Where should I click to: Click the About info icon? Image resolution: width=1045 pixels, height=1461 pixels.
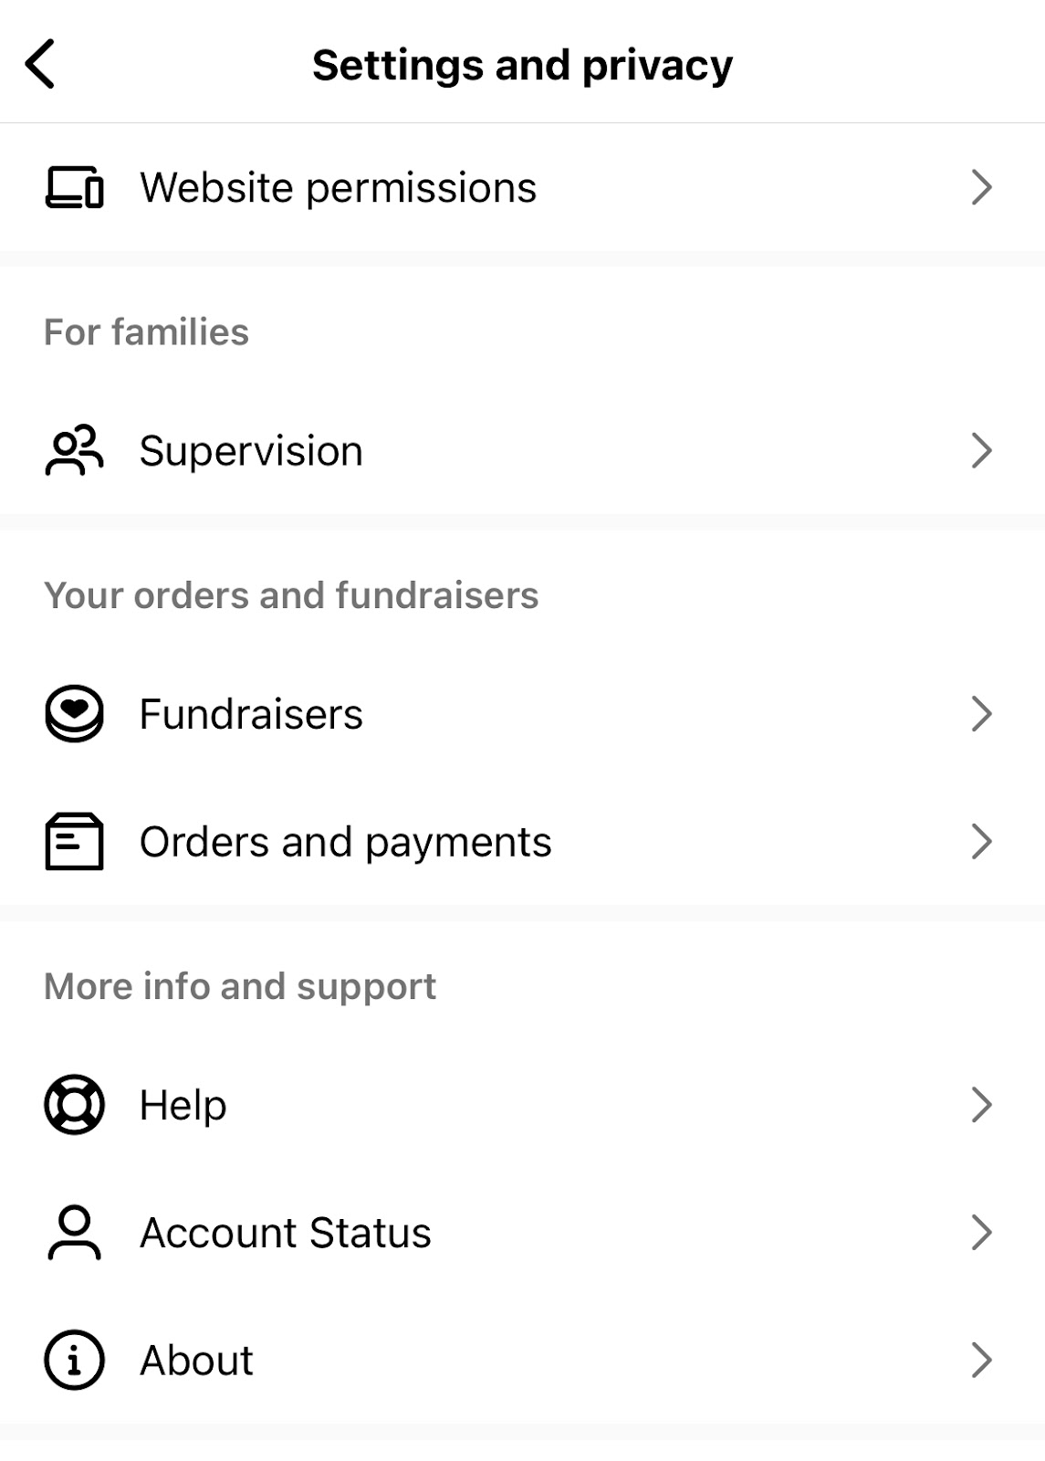(x=74, y=1360)
